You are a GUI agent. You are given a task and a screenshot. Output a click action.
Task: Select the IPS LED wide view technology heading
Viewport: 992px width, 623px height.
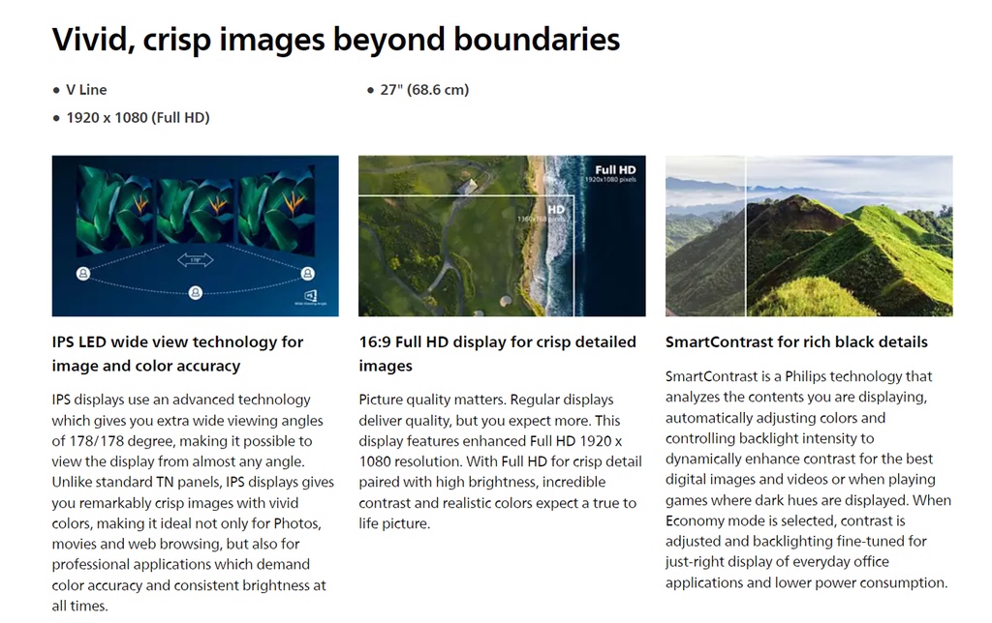[x=177, y=354]
